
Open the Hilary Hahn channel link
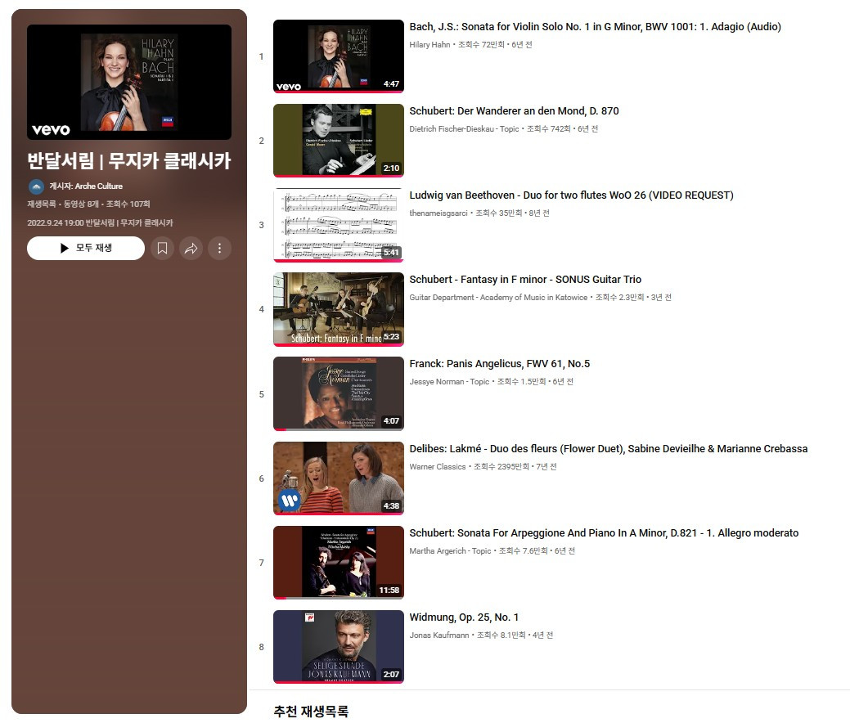click(x=429, y=44)
